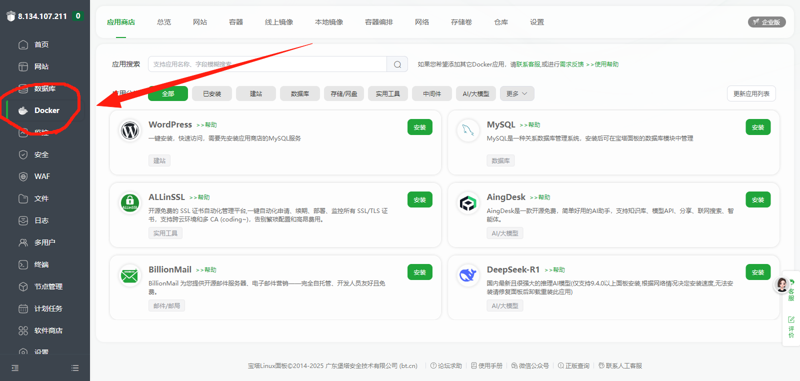Click the ALLinSSL lock logo
Screen dimensions: 800x381
pos(130,203)
